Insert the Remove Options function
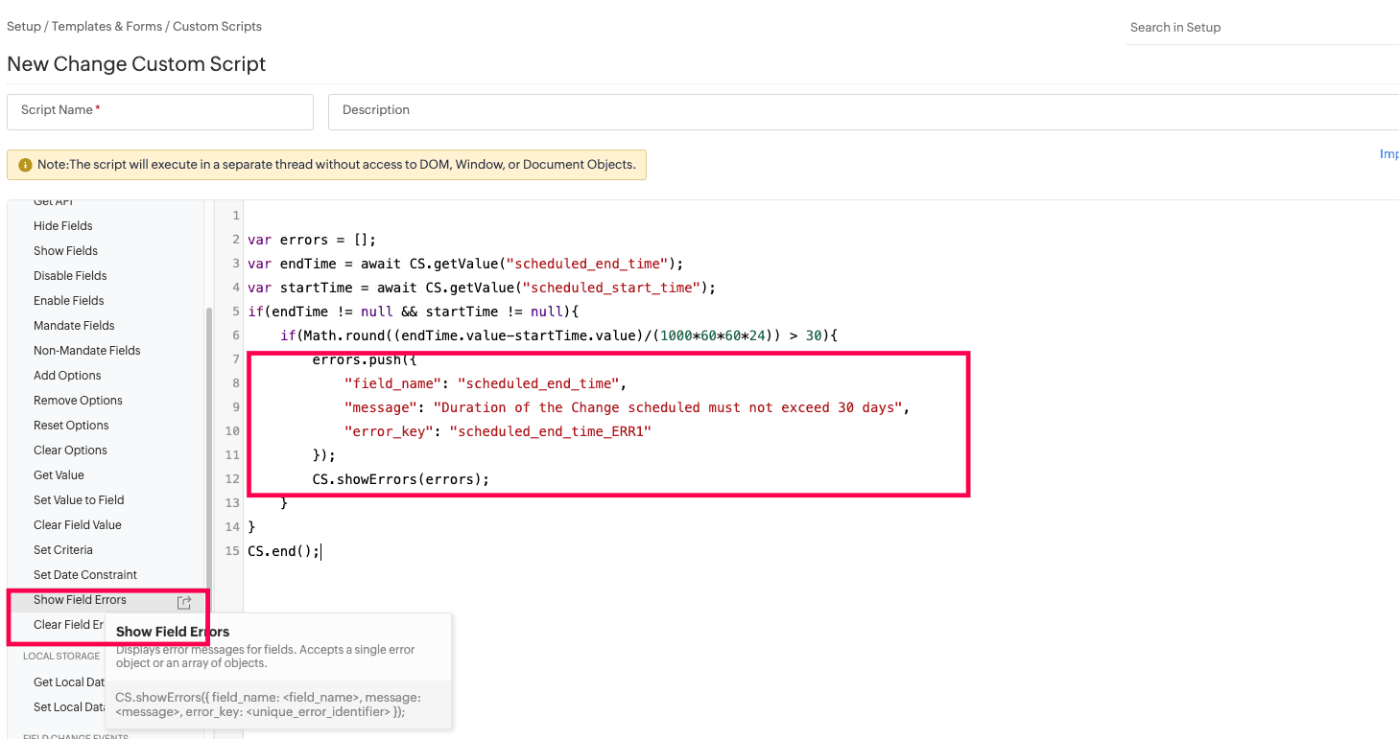The image size is (1399, 739). tap(78, 401)
